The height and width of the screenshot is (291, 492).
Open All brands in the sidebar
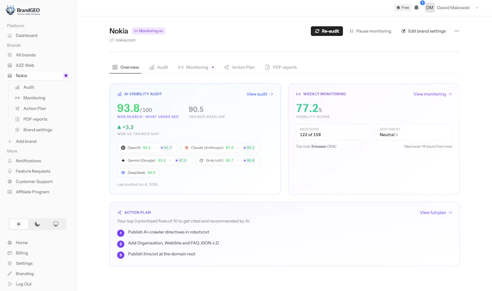(25, 55)
